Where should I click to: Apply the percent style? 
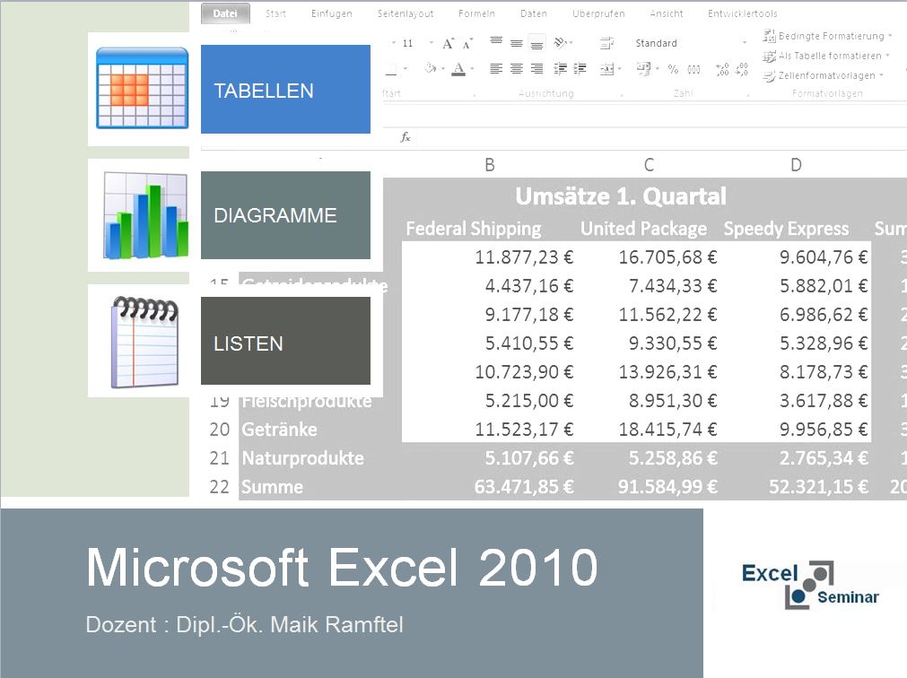point(673,69)
